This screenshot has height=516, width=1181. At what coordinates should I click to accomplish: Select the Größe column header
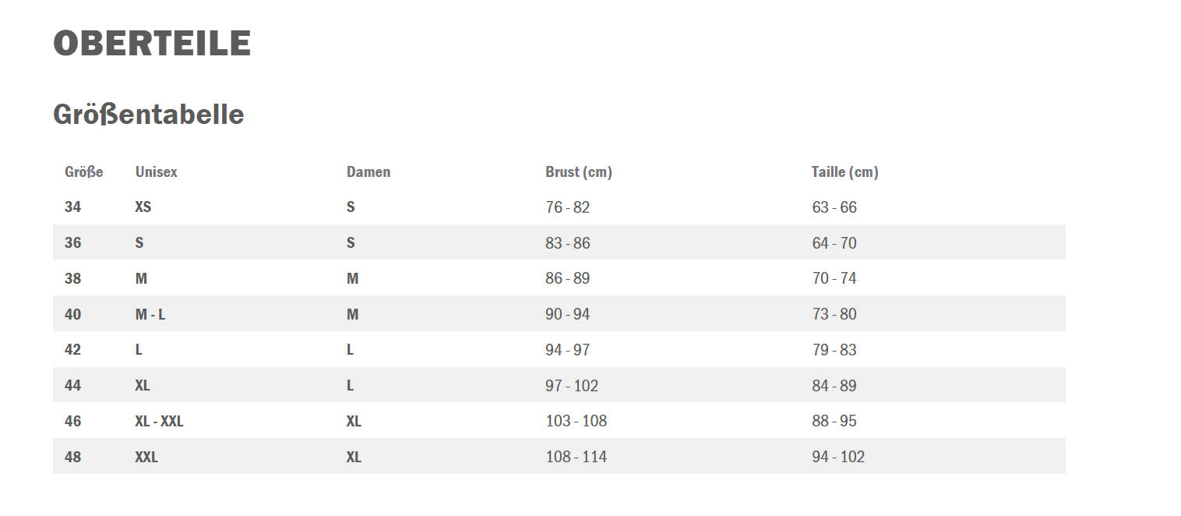(83, 171)
